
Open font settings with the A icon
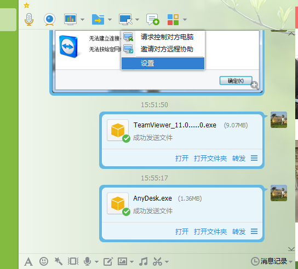28,261
